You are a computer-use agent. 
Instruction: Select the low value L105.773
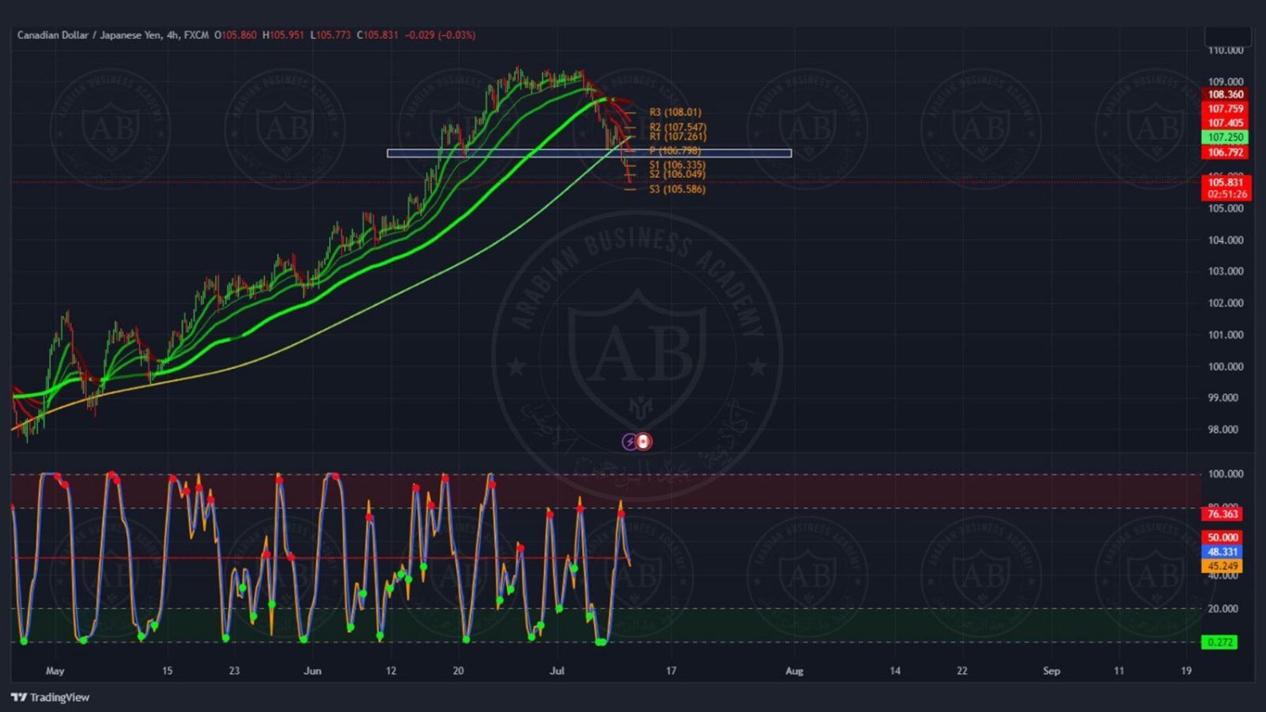point(331,35)
